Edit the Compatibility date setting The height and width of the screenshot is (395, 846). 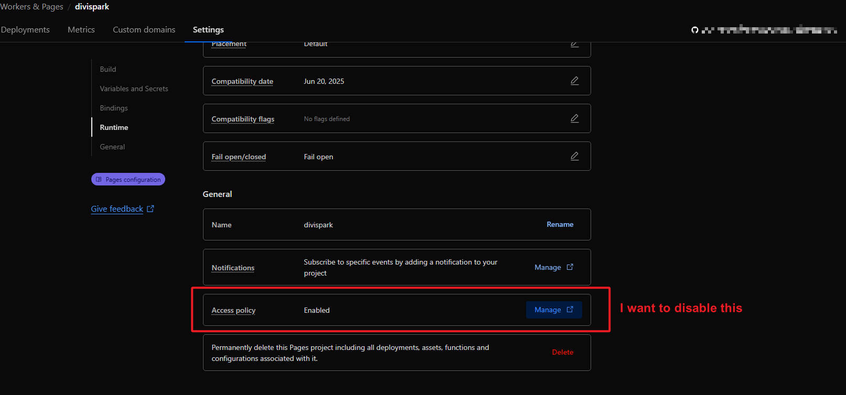[x=574, y=81]
